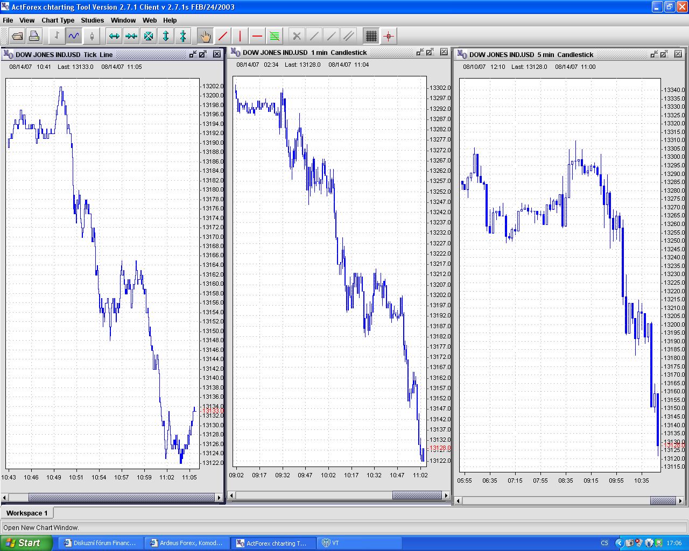Maximize the 5 min Candlestick chart window
689x551 pixels.
(664, 54)
